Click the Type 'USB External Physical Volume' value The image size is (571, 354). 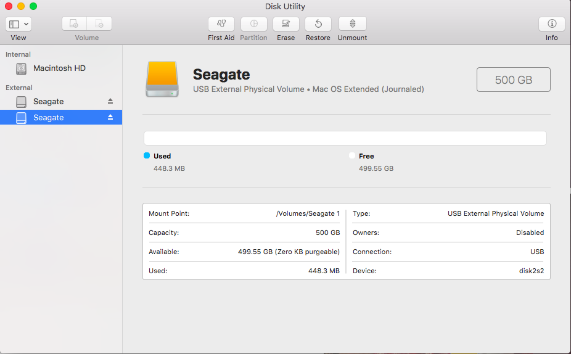496,214
